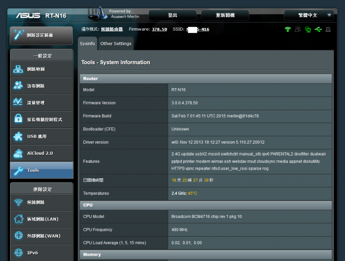Click the router image next to Asuswrt-Merlin
Viewport: 345px width, 261px height.
(x=98, y=13)
